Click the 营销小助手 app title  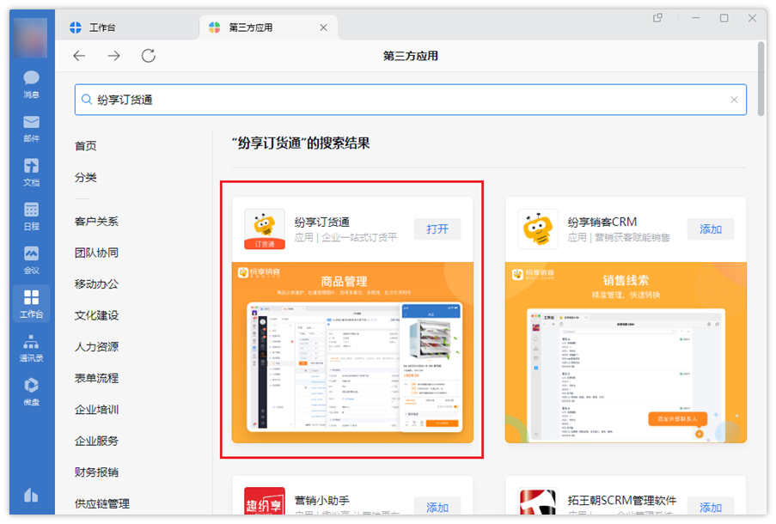coord(322,500)
